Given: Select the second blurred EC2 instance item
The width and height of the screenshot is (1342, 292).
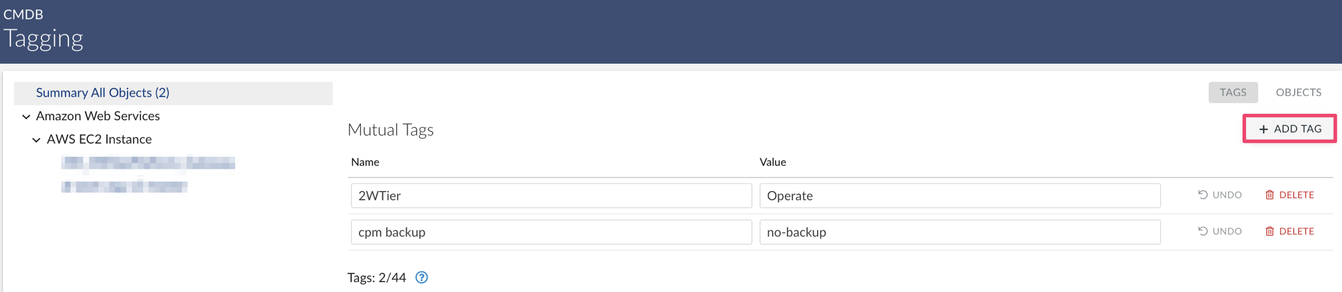Looking at the screenshot, I should click(124, 186).
